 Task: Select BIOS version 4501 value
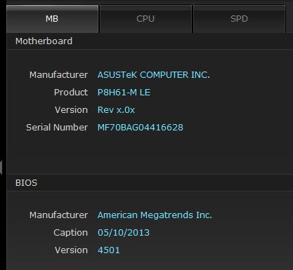tap(109, 250)
